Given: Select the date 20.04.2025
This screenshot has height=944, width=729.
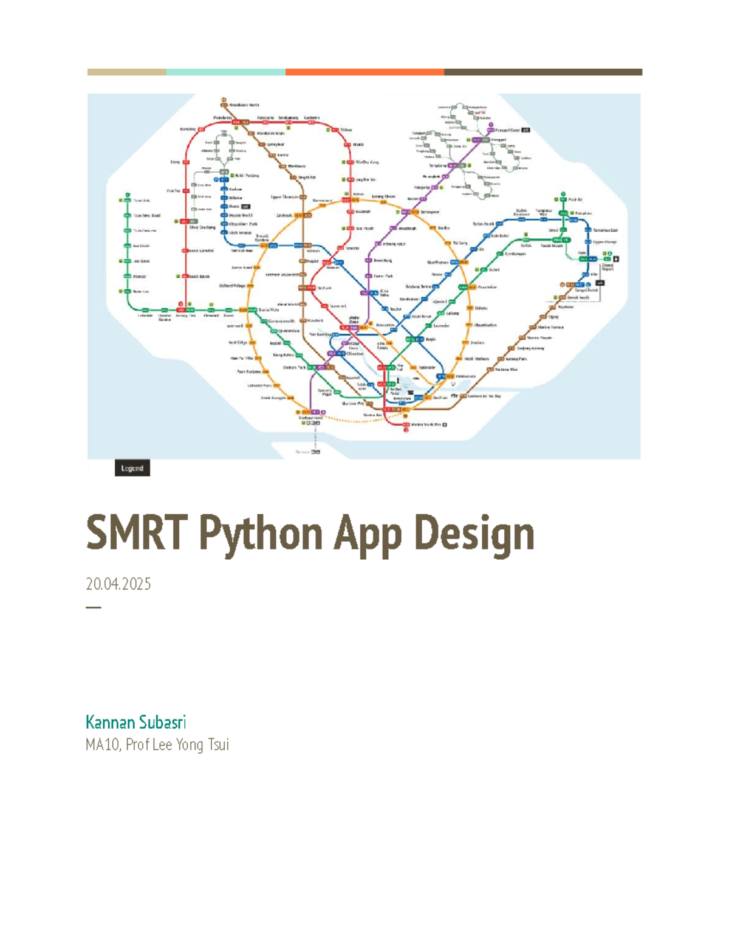Looking at the screenshot, I should coord(118,584).
